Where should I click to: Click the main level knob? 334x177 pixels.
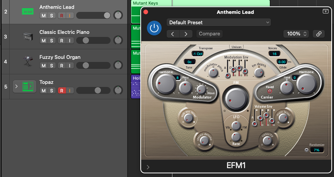283,118
